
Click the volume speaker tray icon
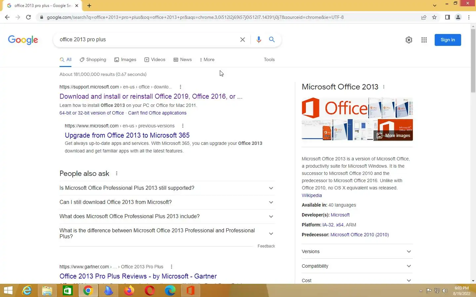(445, 291)
